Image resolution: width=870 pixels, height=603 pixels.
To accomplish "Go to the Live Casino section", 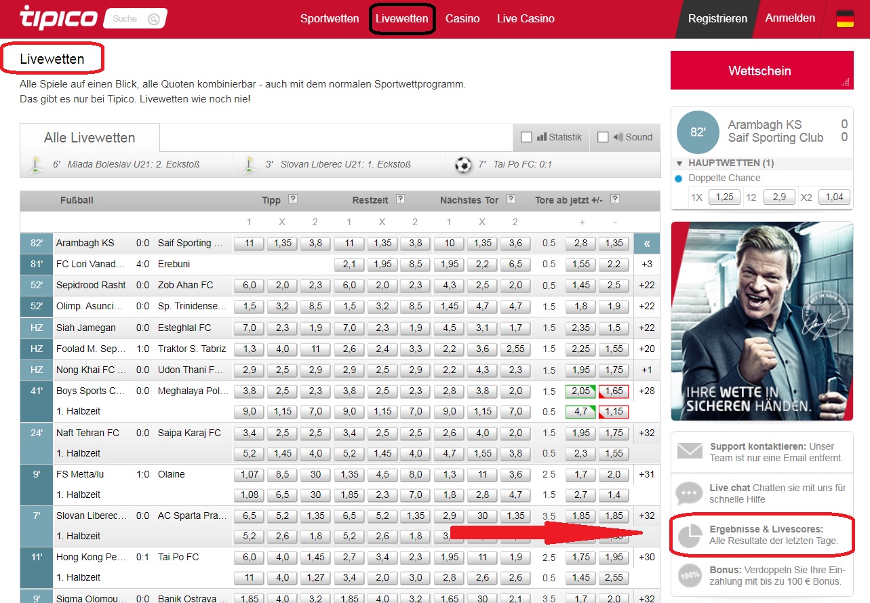I will coord(526,19).
